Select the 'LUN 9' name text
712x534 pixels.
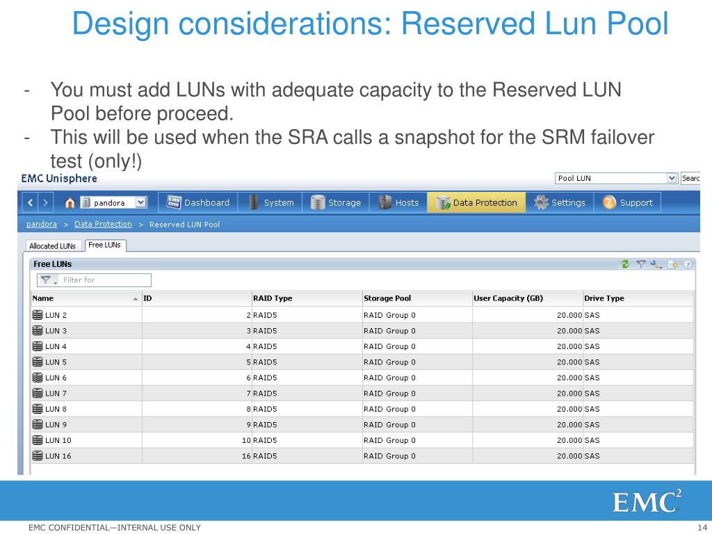56,425
